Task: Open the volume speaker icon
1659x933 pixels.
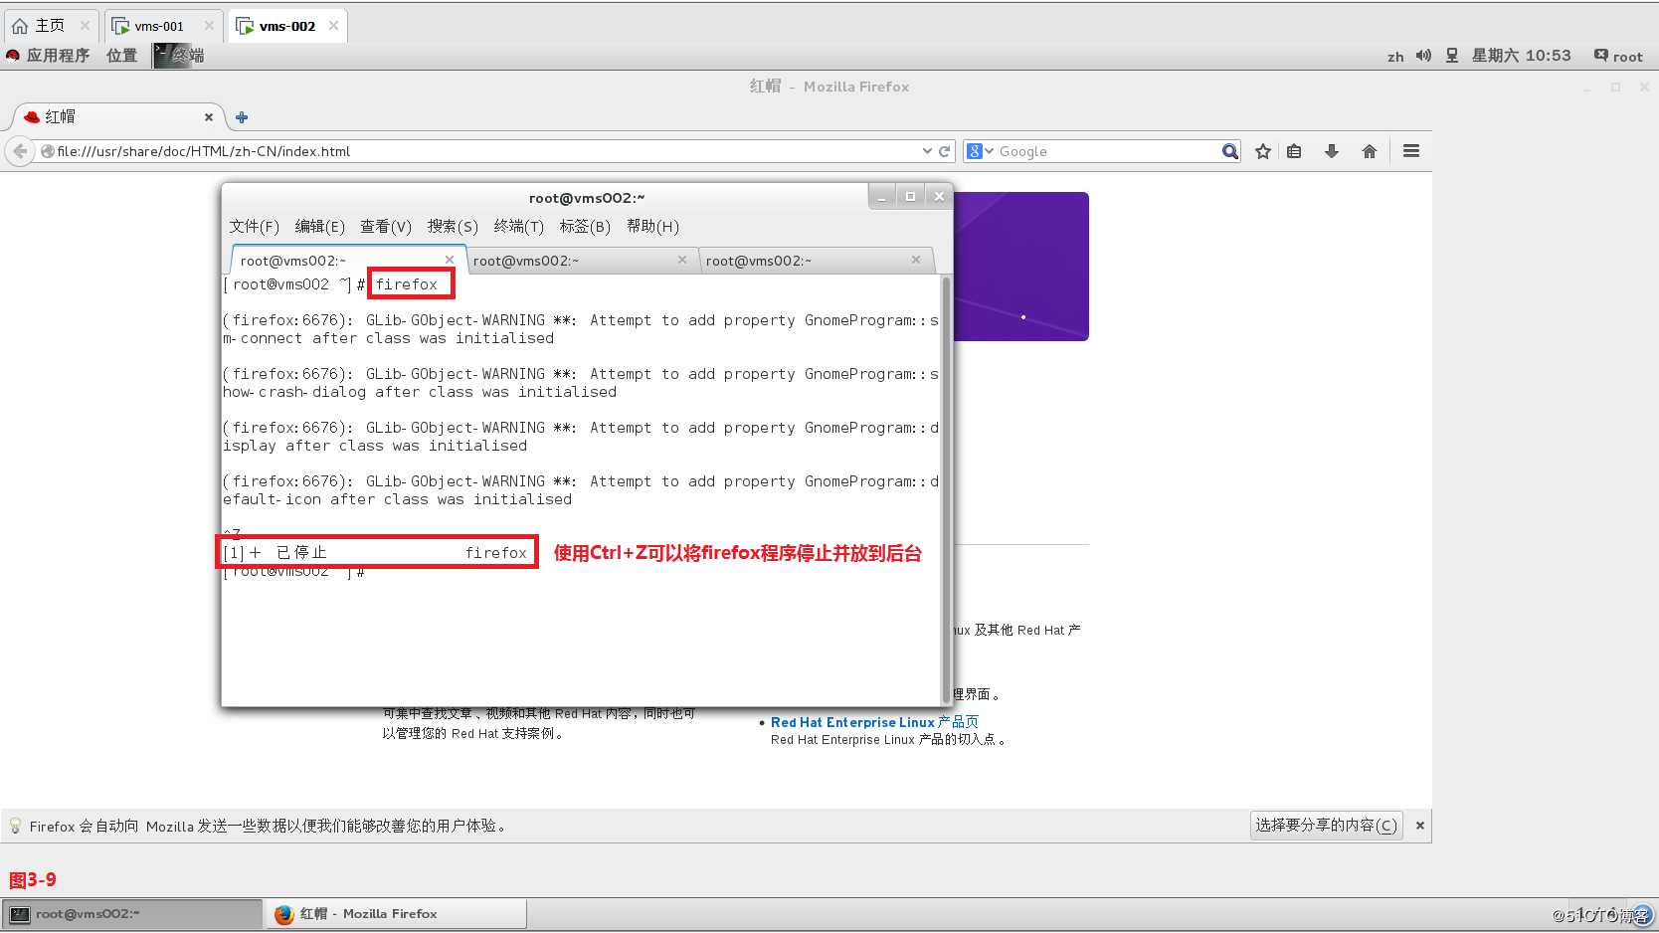Action: tap(1423, 56)
